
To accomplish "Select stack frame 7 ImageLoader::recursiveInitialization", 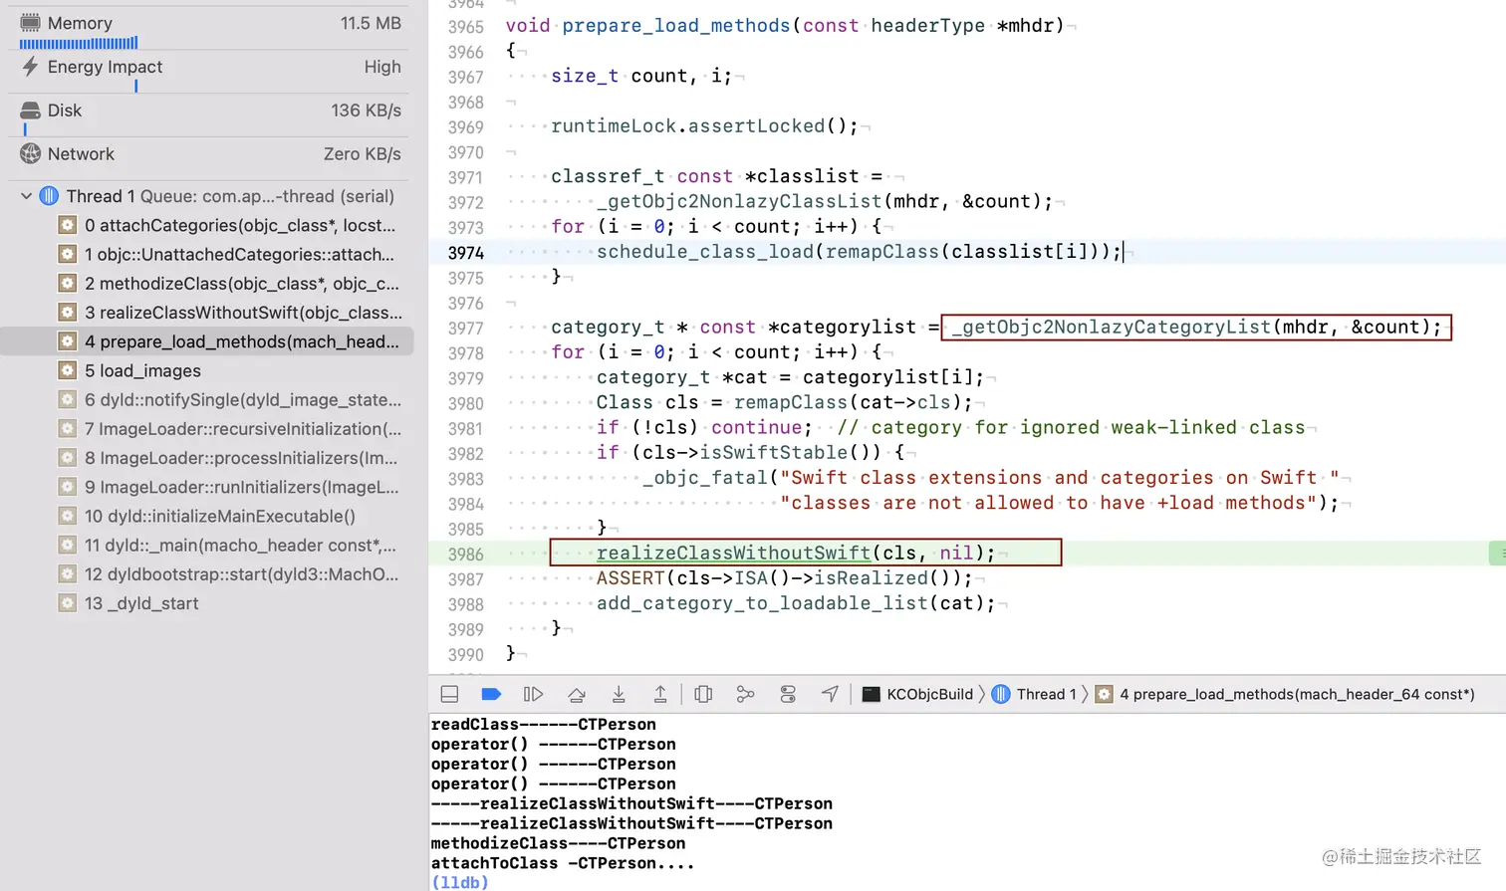I will (207, 428).
